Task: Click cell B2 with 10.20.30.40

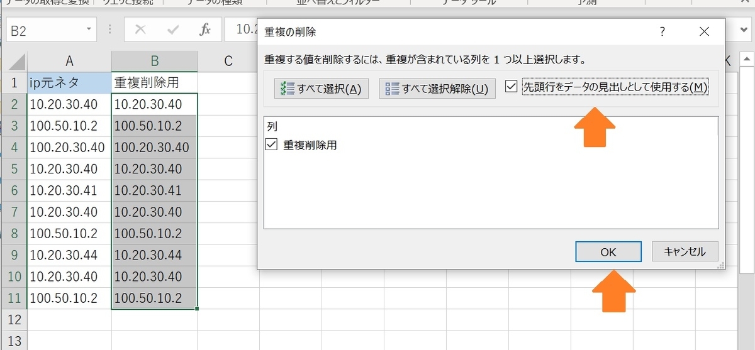Action: tap(154, 104)
